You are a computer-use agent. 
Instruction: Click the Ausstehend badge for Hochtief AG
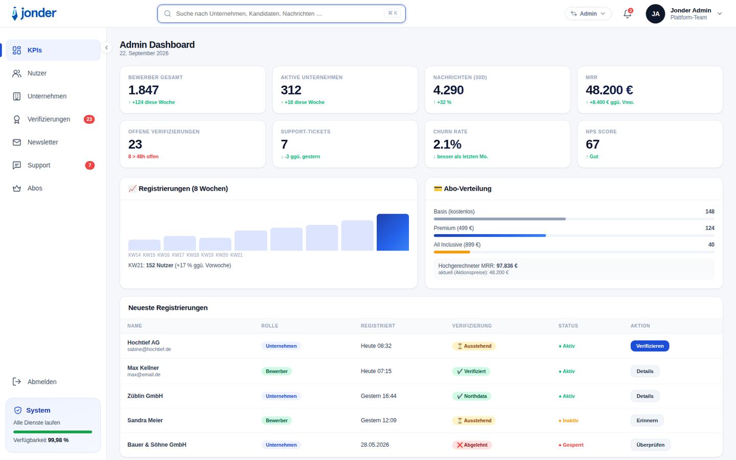click(x=474, y=346)
